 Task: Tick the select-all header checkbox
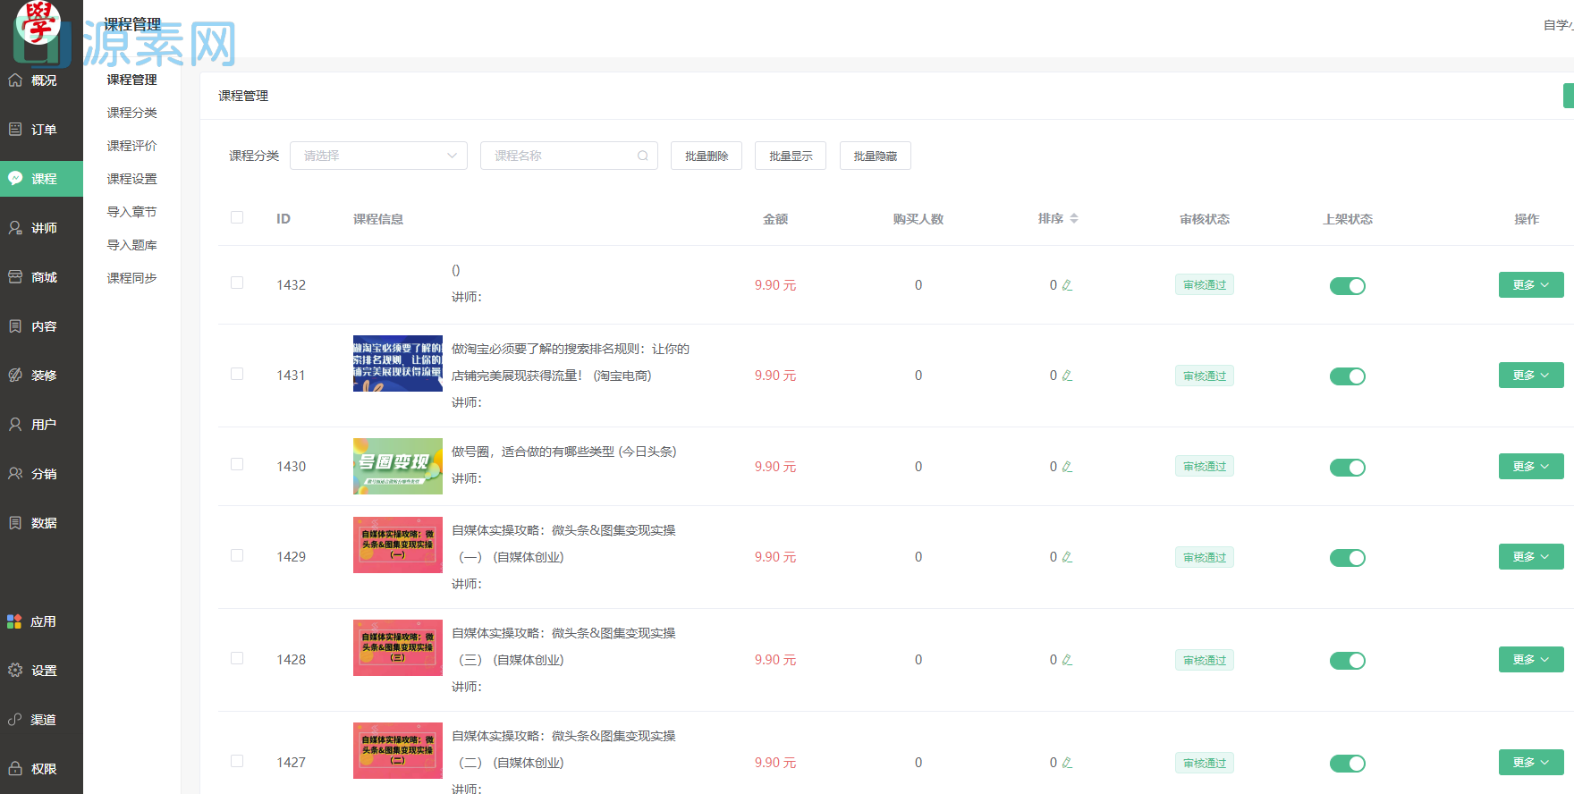(237, 217)
